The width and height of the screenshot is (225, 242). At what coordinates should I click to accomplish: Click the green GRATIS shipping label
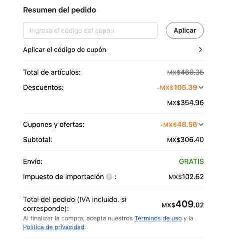click(191, 161)
